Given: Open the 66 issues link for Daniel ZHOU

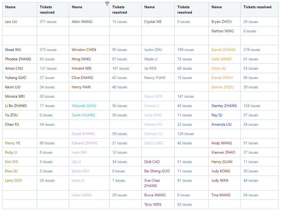Looking at the screenshot, I should [x=251, y=78].
